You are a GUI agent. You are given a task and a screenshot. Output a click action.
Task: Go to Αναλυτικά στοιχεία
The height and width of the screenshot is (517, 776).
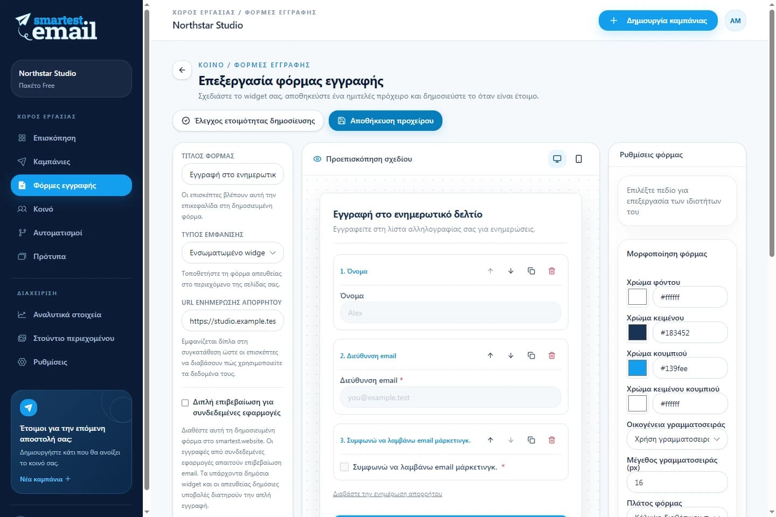(71, 315)
